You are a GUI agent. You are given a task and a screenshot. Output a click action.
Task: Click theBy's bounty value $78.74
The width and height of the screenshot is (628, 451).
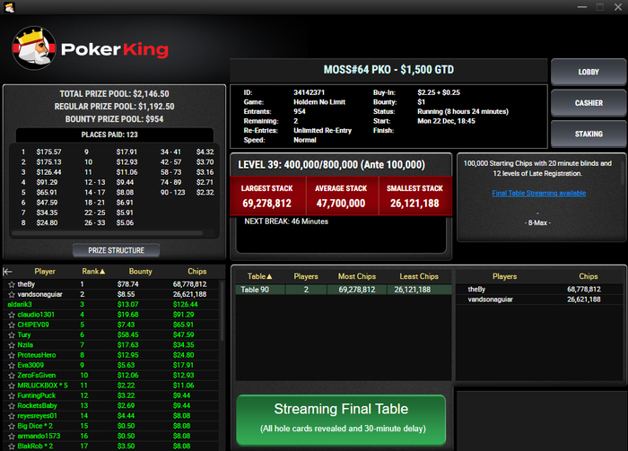pyautogui.click(x=127, y=284)
